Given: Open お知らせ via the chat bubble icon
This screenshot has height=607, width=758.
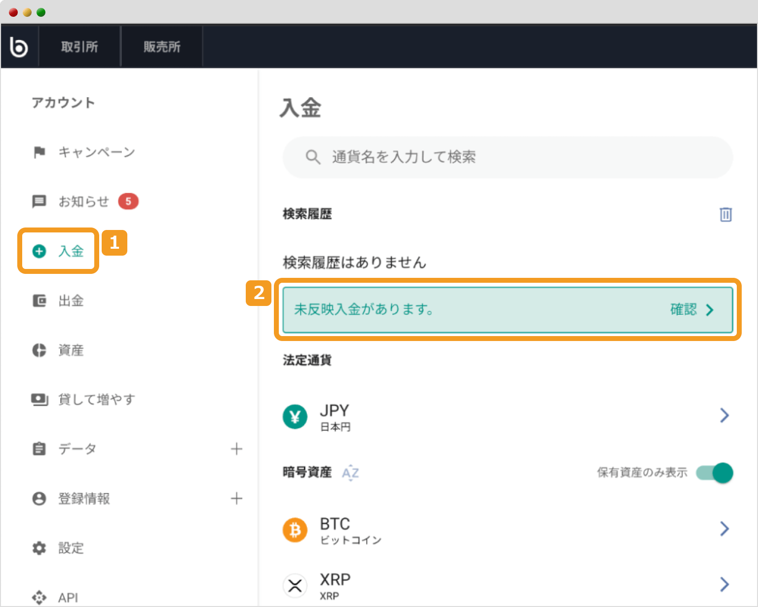Looking at the screenshot, I should click(39, 201).
